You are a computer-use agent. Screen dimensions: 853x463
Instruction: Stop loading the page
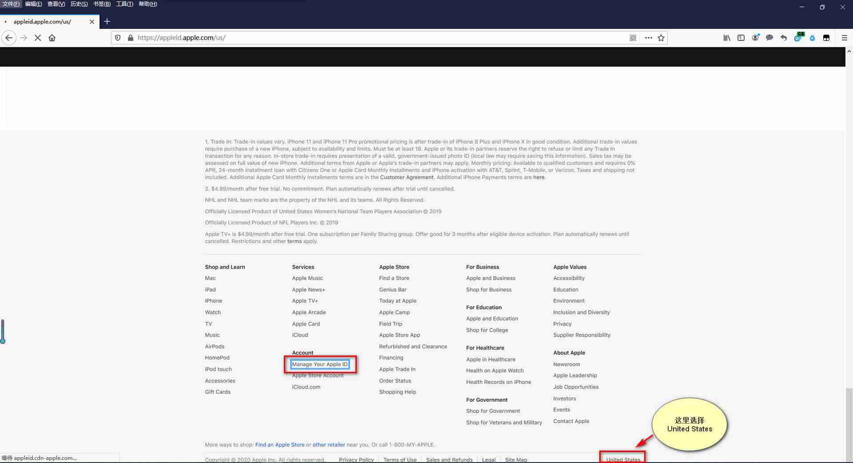coord(38,38)
